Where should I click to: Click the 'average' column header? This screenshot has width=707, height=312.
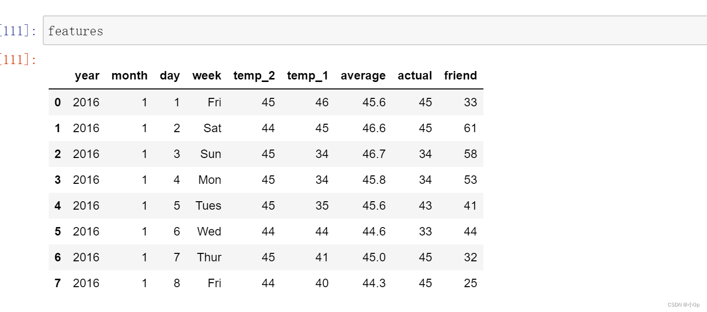pyautogui.click(x=363, y=76)
